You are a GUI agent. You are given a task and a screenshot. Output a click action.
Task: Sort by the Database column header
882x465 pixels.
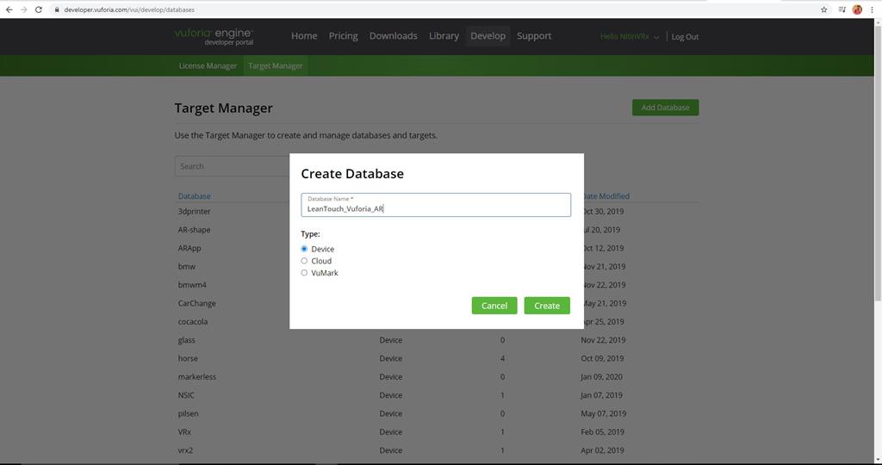point(194,196)
